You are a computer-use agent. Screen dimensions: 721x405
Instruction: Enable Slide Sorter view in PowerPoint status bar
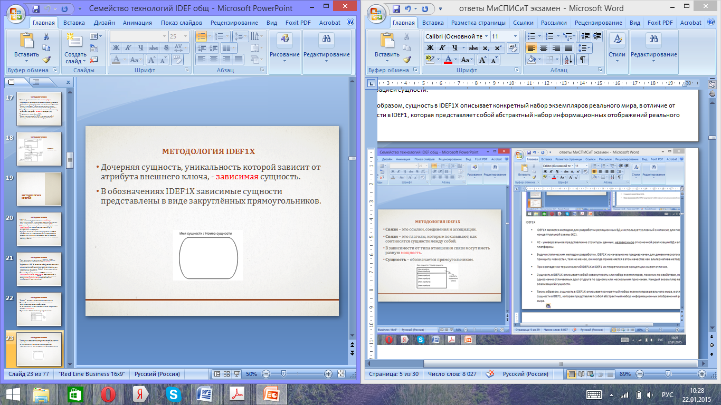(226, 374)
